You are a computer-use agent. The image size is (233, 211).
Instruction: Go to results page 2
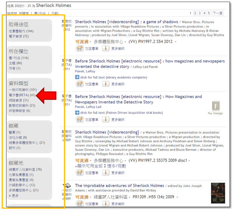tap(195, 13)
